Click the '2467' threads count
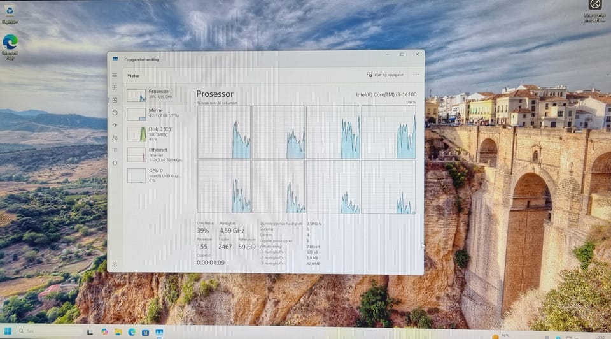The image size is (611, 339). pyautogui.click(x=225, y=247)
